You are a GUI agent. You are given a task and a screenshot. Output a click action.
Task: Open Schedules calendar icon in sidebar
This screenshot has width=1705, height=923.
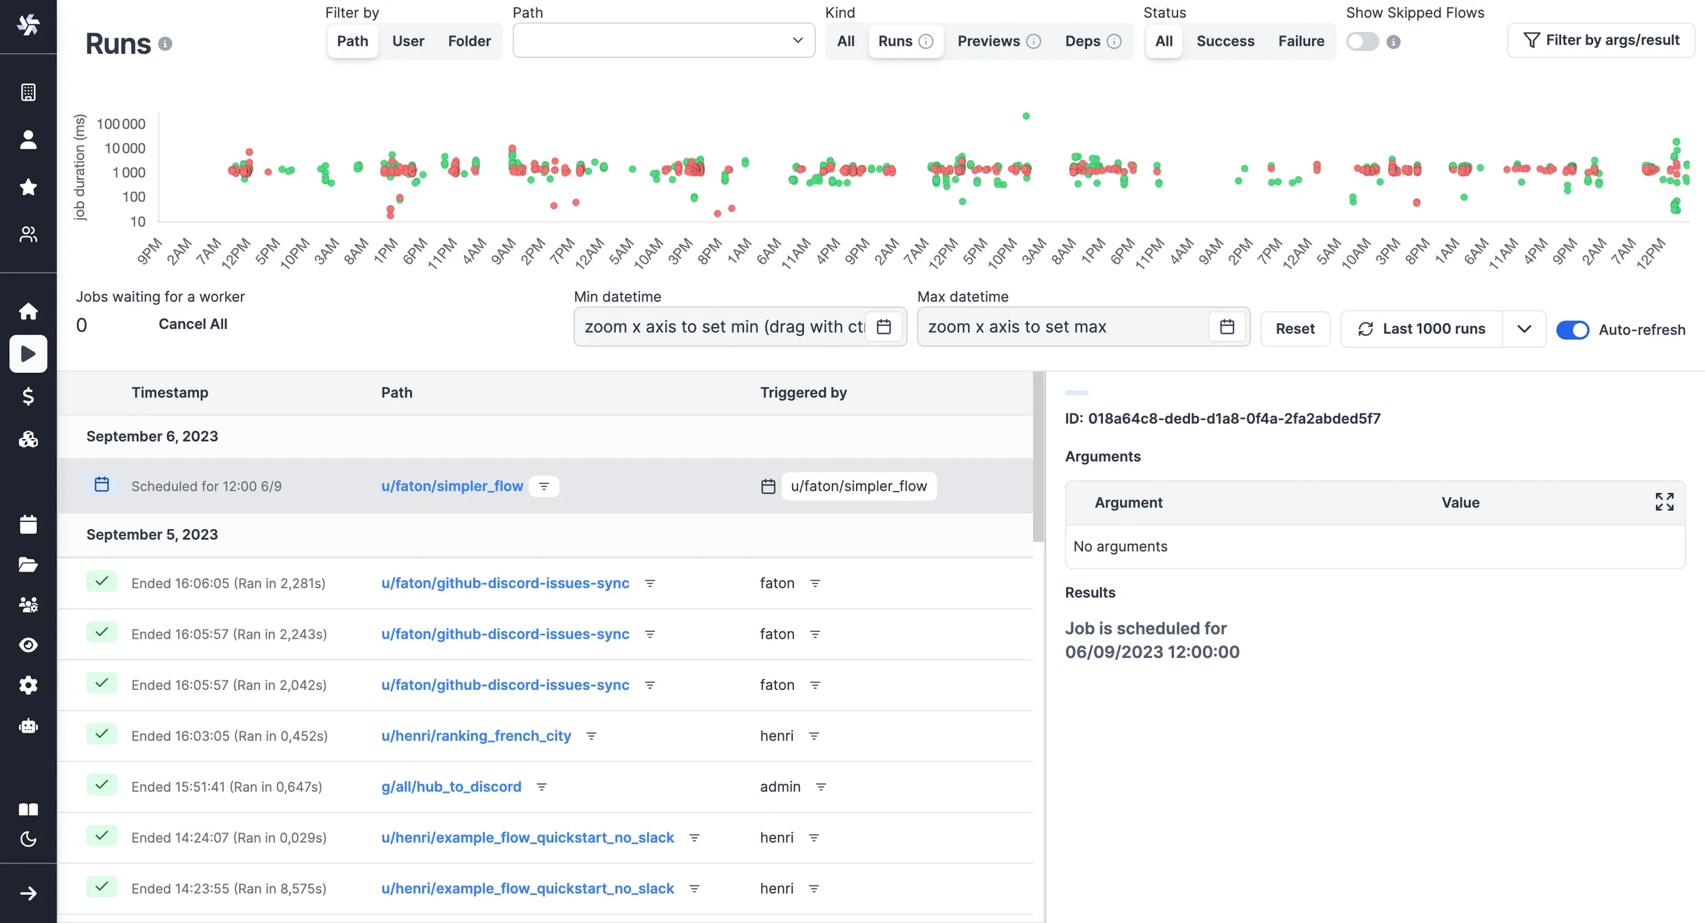[x=28, y=524]
